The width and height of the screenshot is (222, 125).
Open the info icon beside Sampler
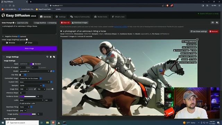[x=43, y=85]
